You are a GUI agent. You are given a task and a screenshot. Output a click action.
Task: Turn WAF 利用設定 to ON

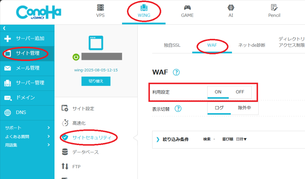(218, 92)
